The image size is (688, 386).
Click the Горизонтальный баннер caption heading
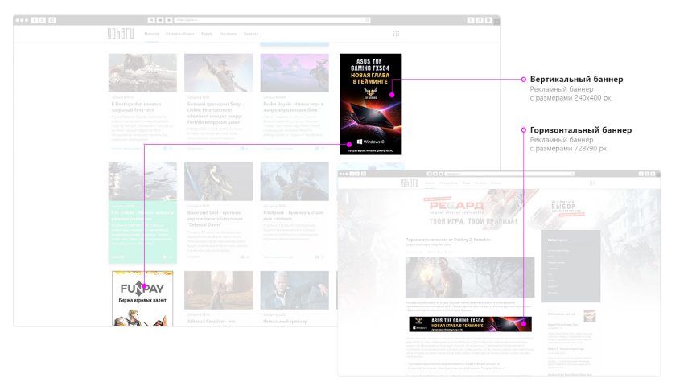(x=581, y=130)
